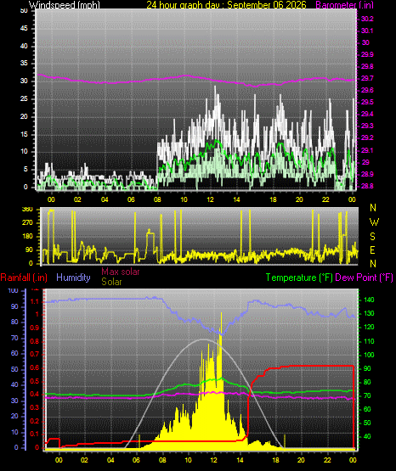Click temperature scale value '130'
Viewport: 396px width, 471px height.
[x=369, y=313]
